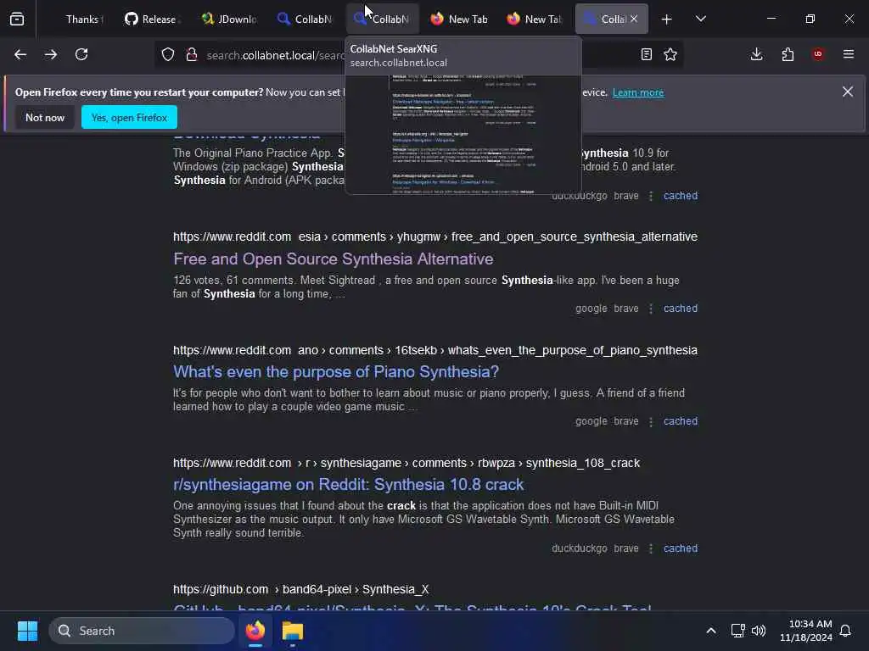Screen dimensions: 869x651
Task: Open notification center bell icon
Action: pyautogui.click(x=846, y=631)
